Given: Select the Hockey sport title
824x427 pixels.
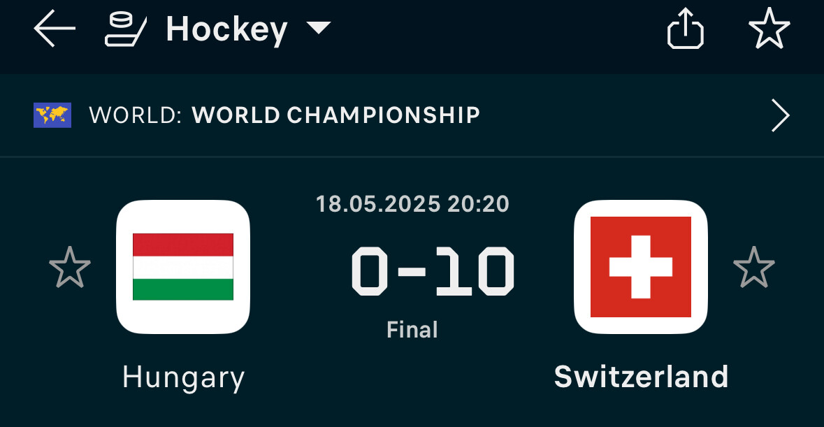Looking at the screenshot, I should (226, 29).
